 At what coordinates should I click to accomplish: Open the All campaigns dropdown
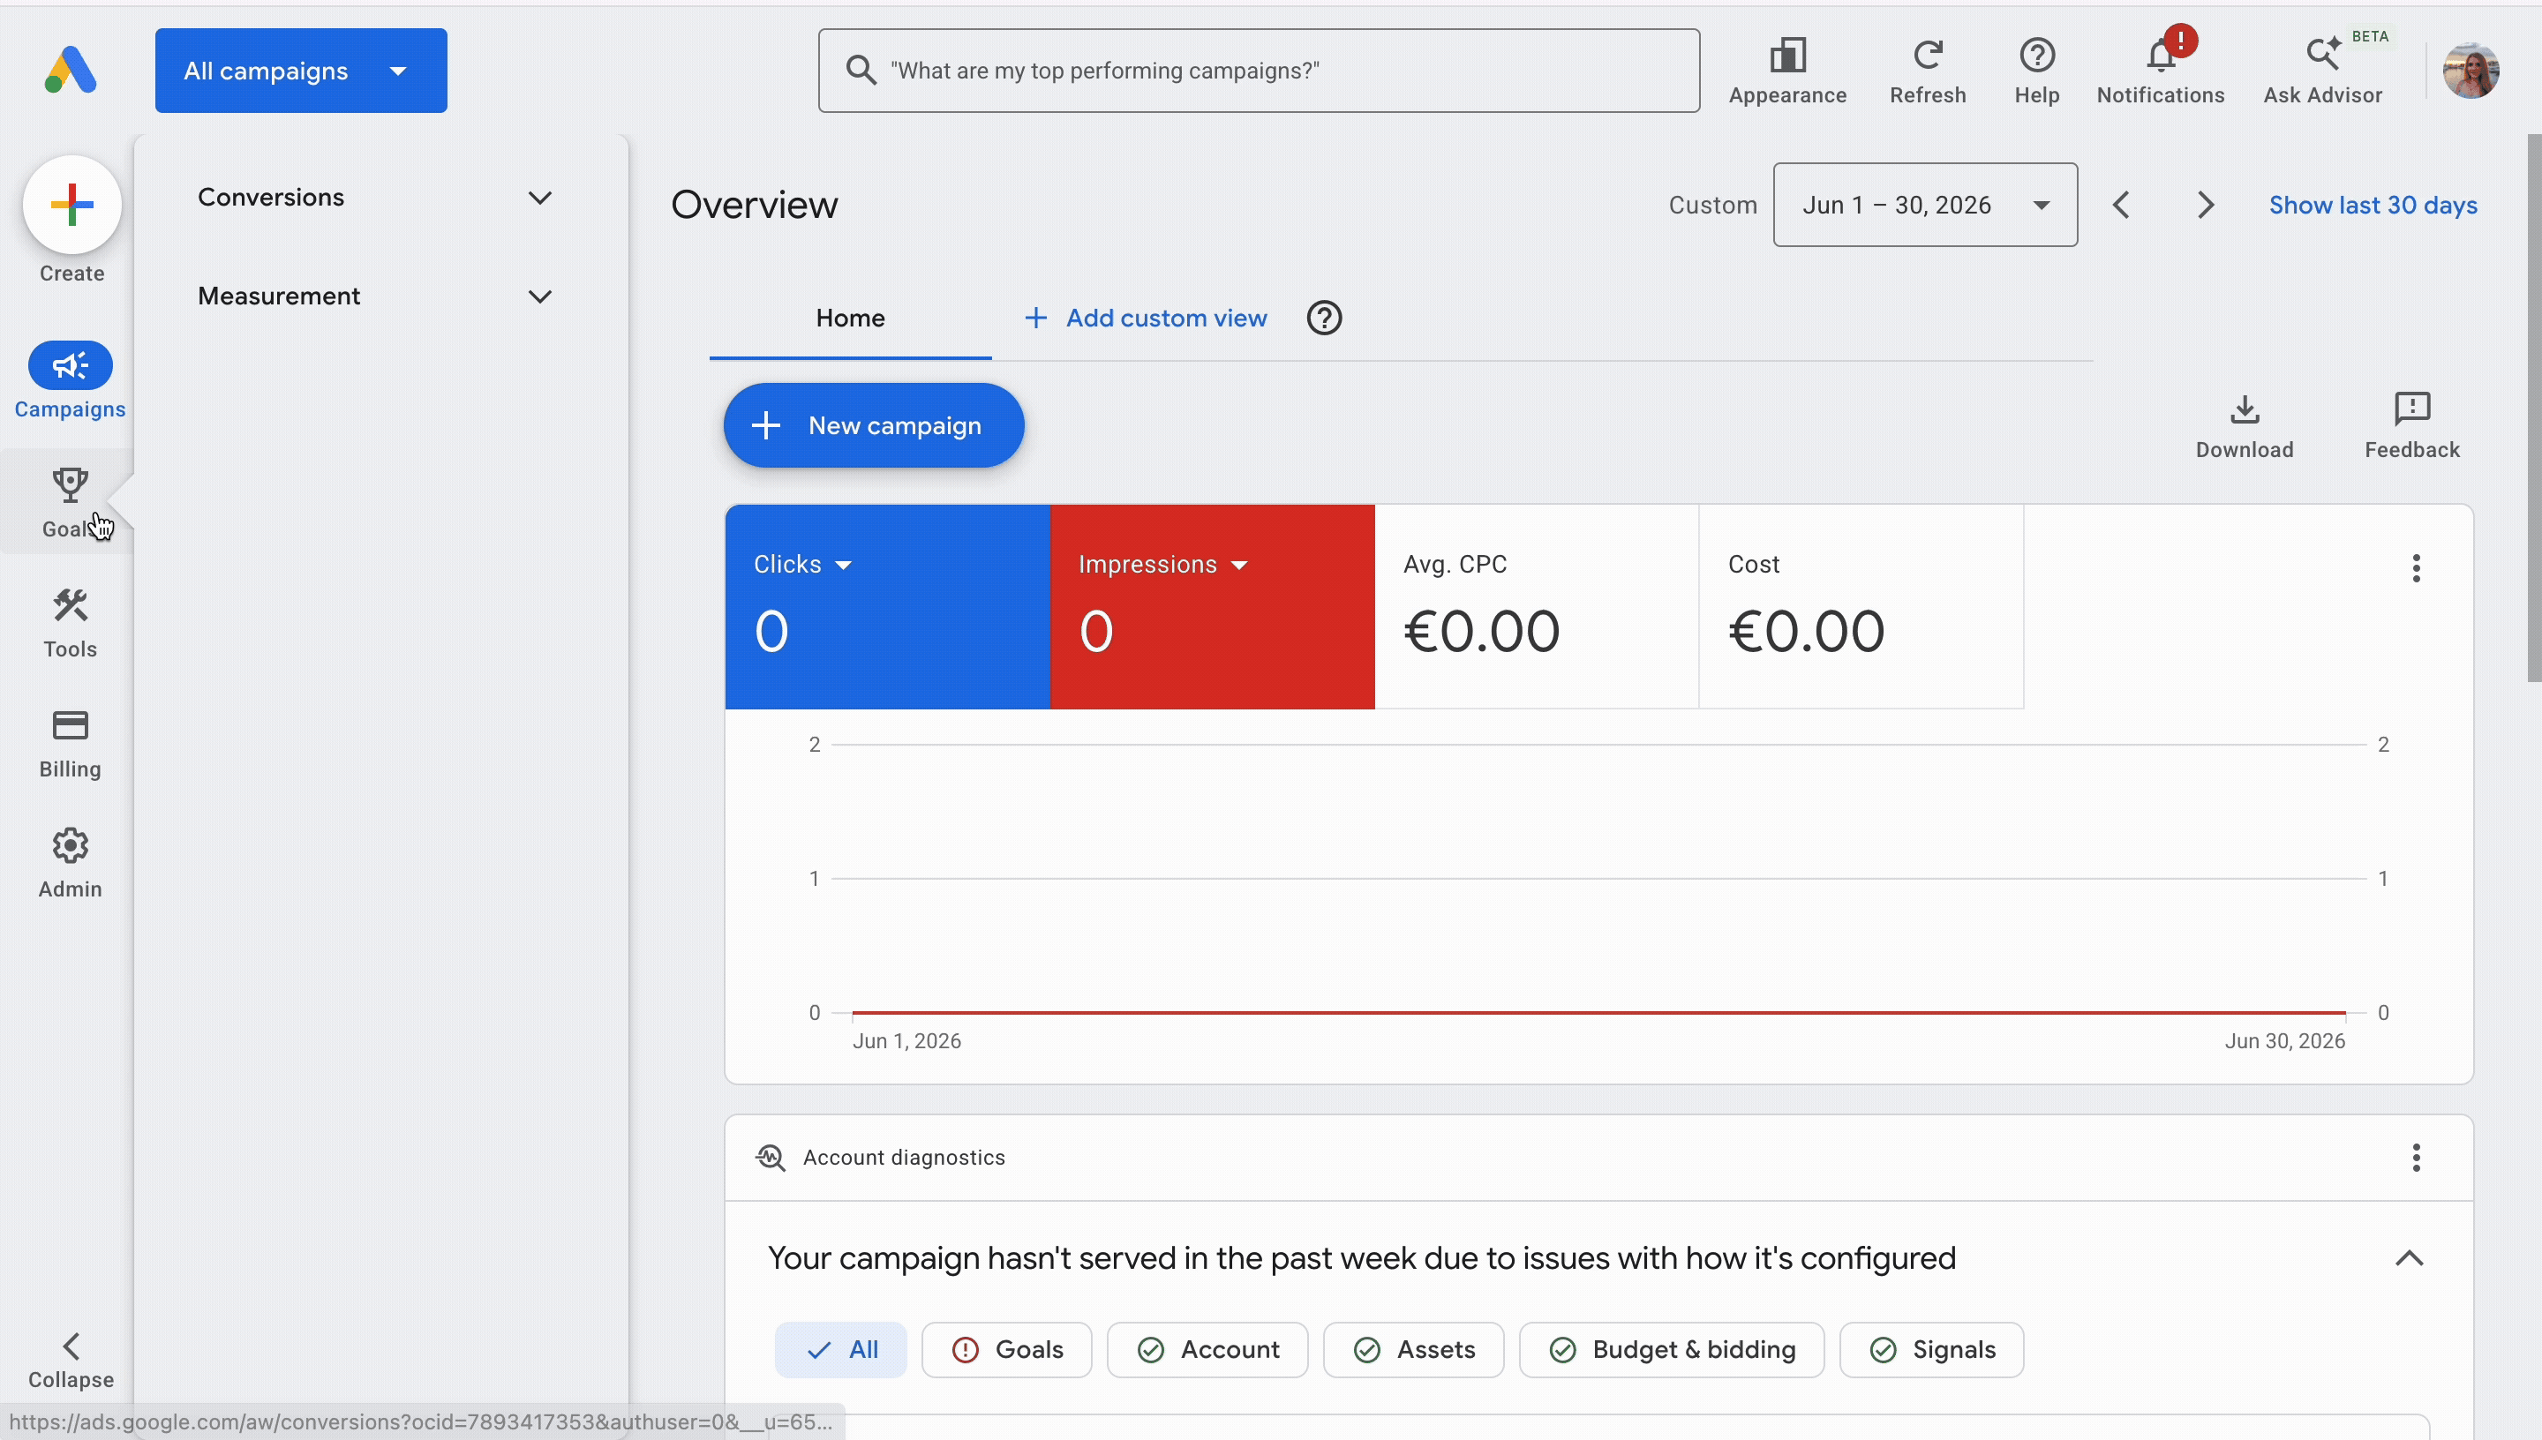[301, 71]
